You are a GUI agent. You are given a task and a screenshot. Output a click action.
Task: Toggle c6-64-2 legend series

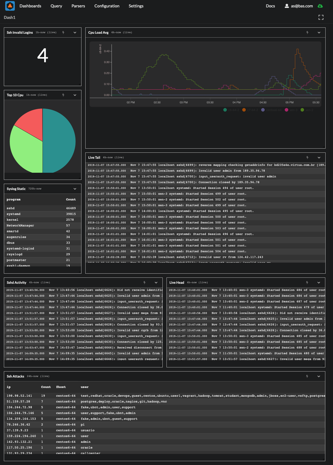(231, 110)
